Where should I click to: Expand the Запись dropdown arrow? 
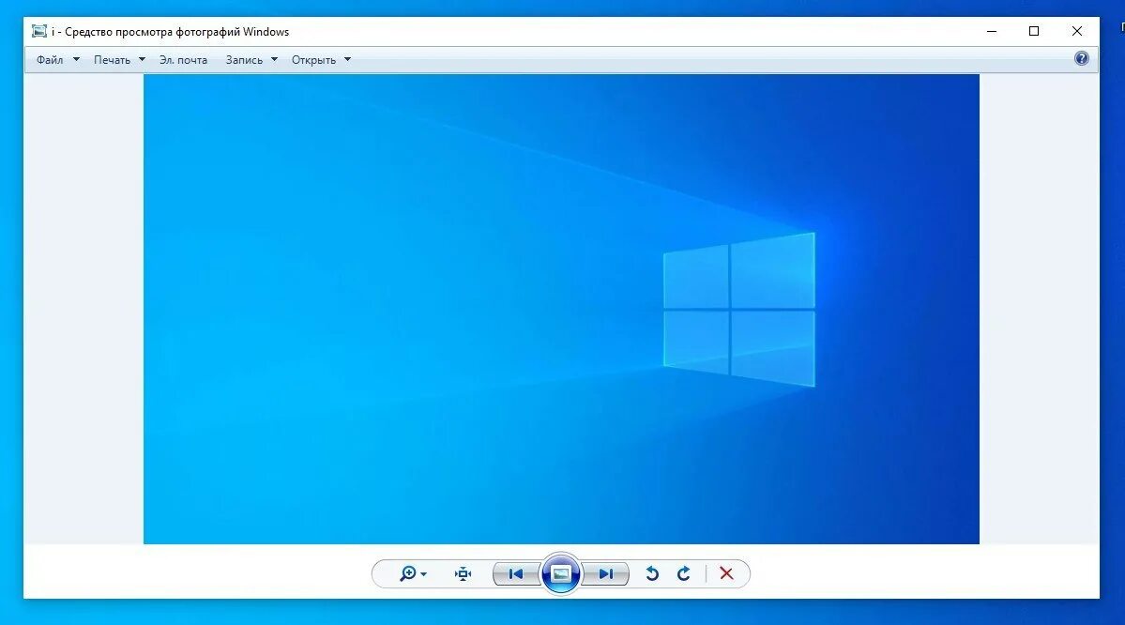[274, 59]
